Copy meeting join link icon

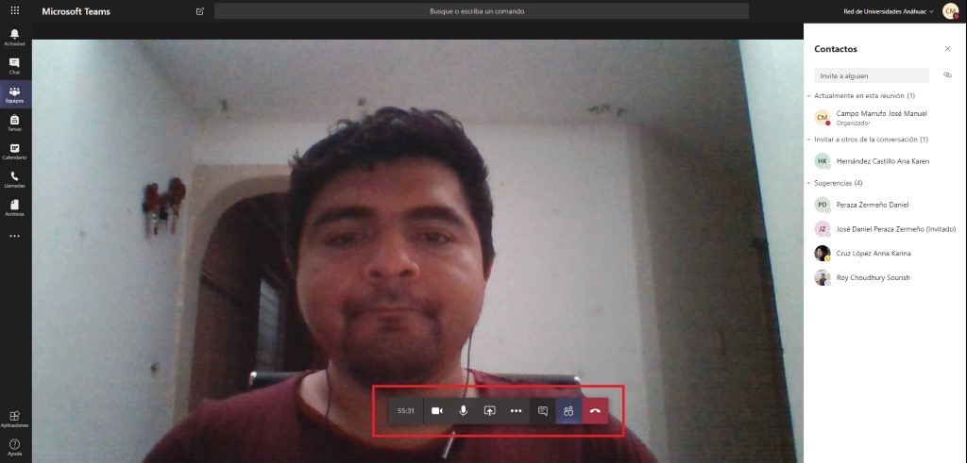pos(947,75)
